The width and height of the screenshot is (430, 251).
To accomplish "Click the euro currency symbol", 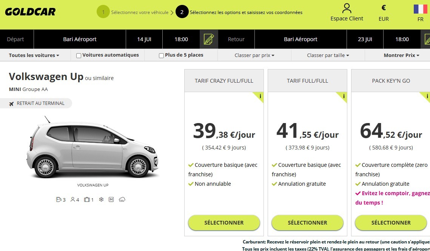I will [384, 8].
